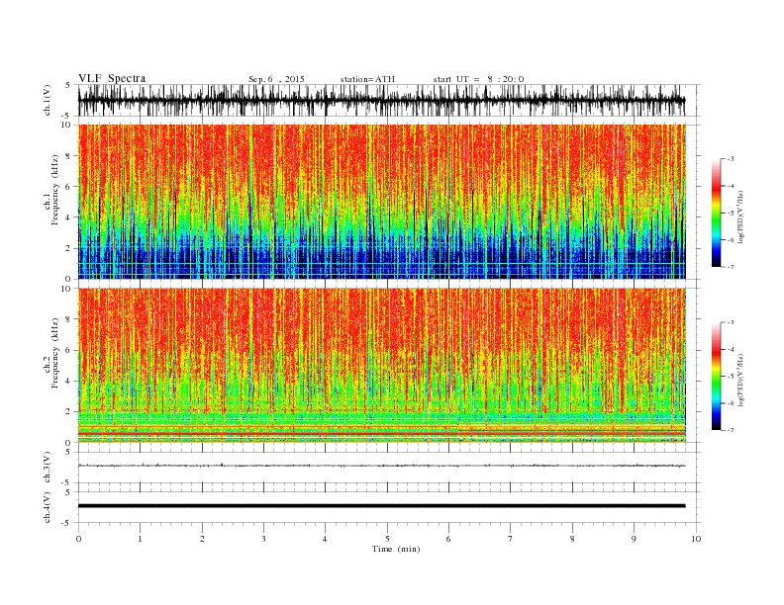
Task: Click the "-7" label on ch.1 colorbar
Action: tap(731, 267)
